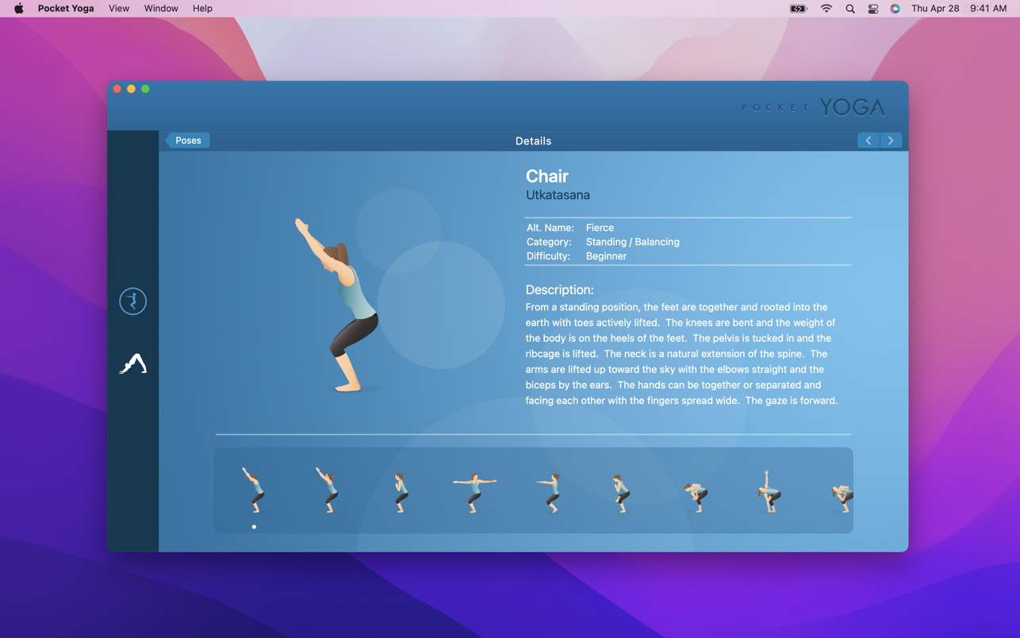The width and height of the screenshot is (1020, 638).
Task: Click the circled chair pose sidebar icon
Action: click(x=132, y=302)
